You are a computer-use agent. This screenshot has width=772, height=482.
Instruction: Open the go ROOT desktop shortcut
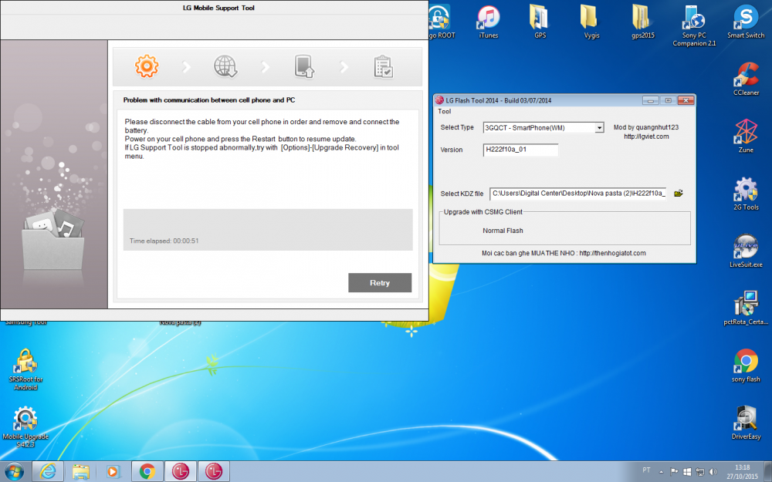tap(441, 22)
